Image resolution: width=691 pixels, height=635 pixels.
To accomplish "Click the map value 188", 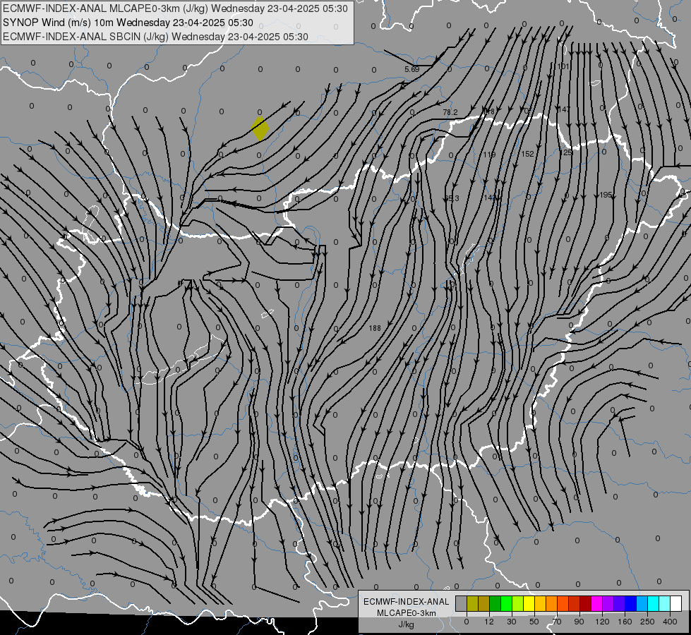I will click(375, 328).
